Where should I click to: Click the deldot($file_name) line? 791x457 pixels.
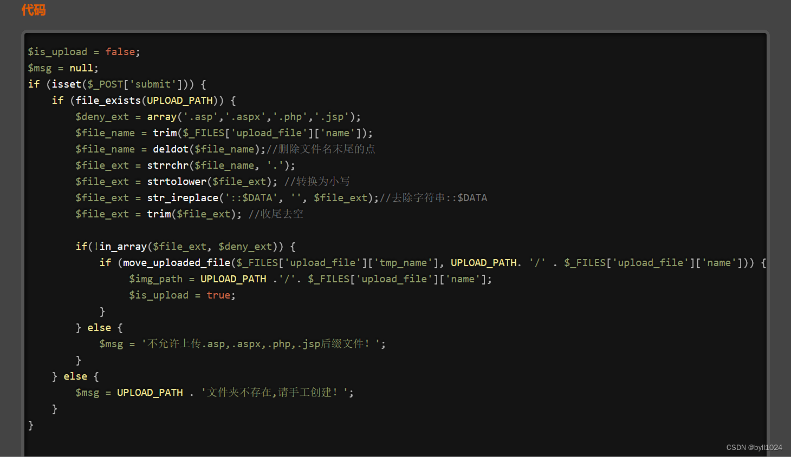[225, 149]
